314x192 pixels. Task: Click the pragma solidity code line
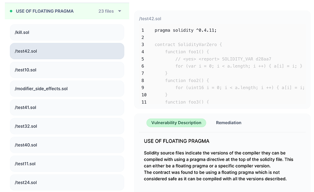[185, 30]
